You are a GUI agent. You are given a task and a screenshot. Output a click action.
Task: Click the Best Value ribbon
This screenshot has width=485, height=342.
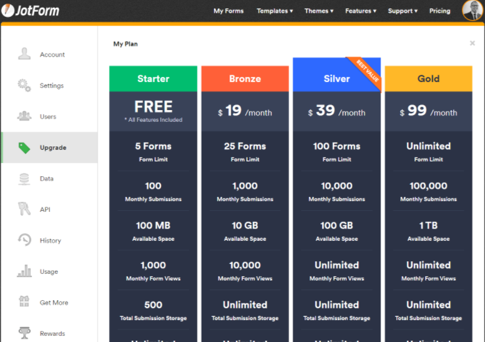click(x=368, y=71)
